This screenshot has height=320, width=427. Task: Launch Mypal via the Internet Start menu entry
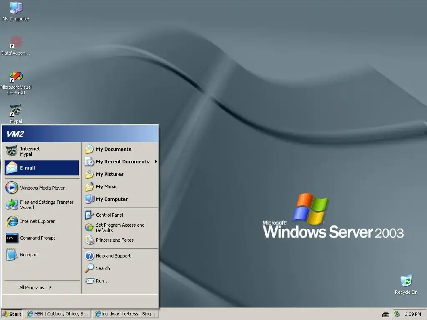coord(42,151)
